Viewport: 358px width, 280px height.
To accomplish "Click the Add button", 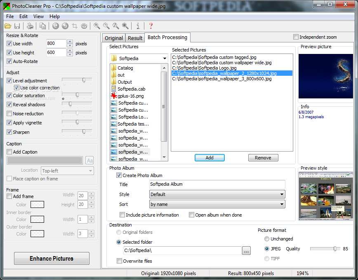I will pos(210,158).
